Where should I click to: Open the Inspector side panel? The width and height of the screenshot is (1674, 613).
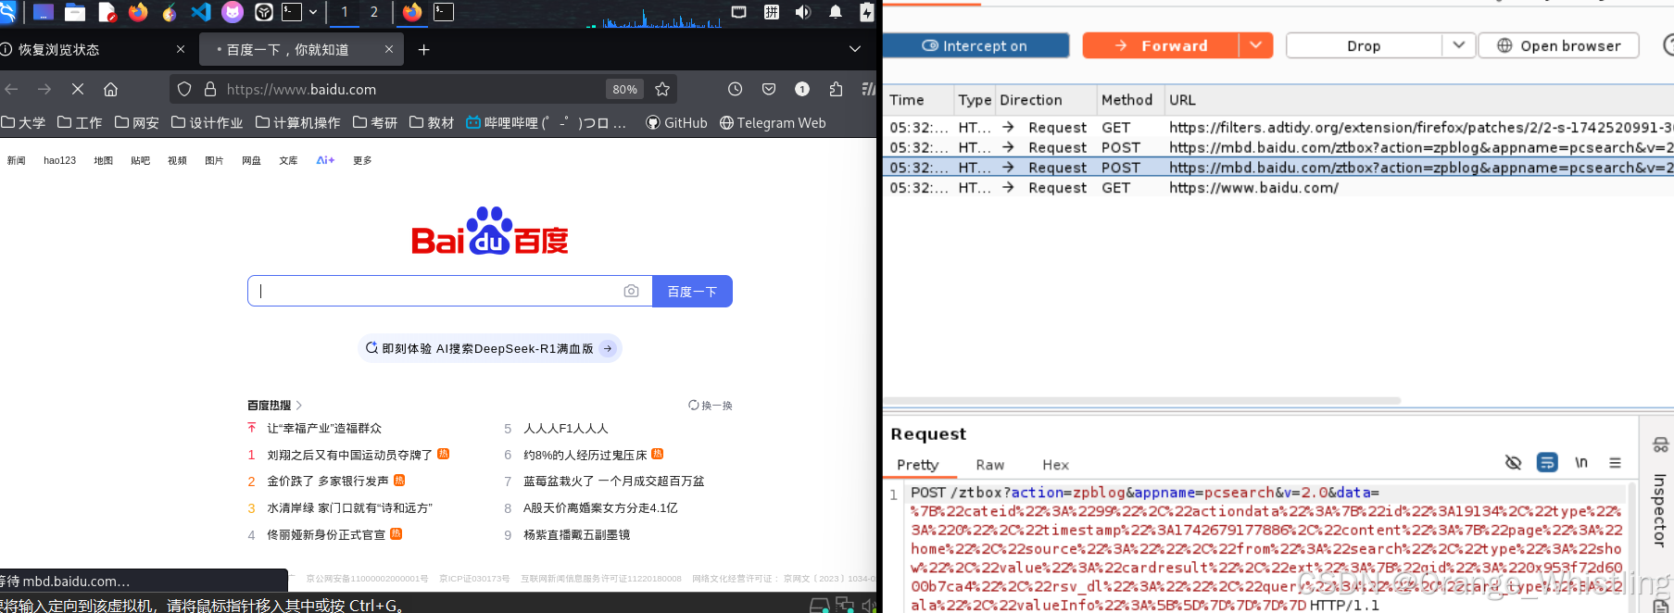[x=1659, y=509]
